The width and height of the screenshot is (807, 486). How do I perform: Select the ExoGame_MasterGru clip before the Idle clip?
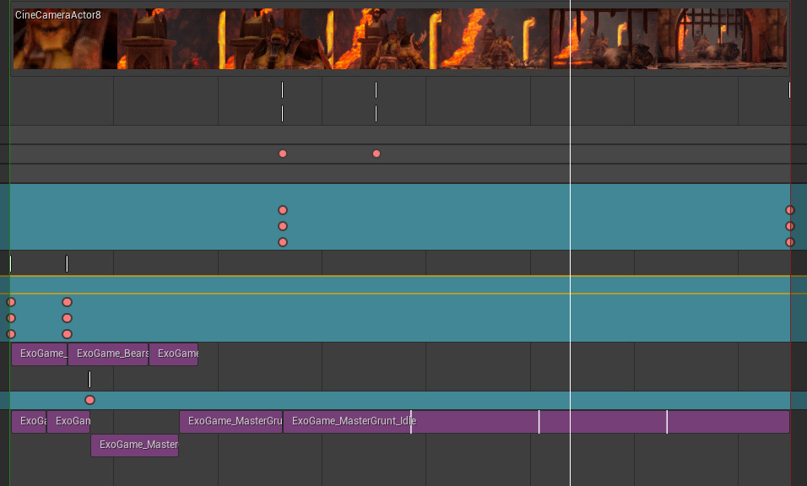pos(230,421)
